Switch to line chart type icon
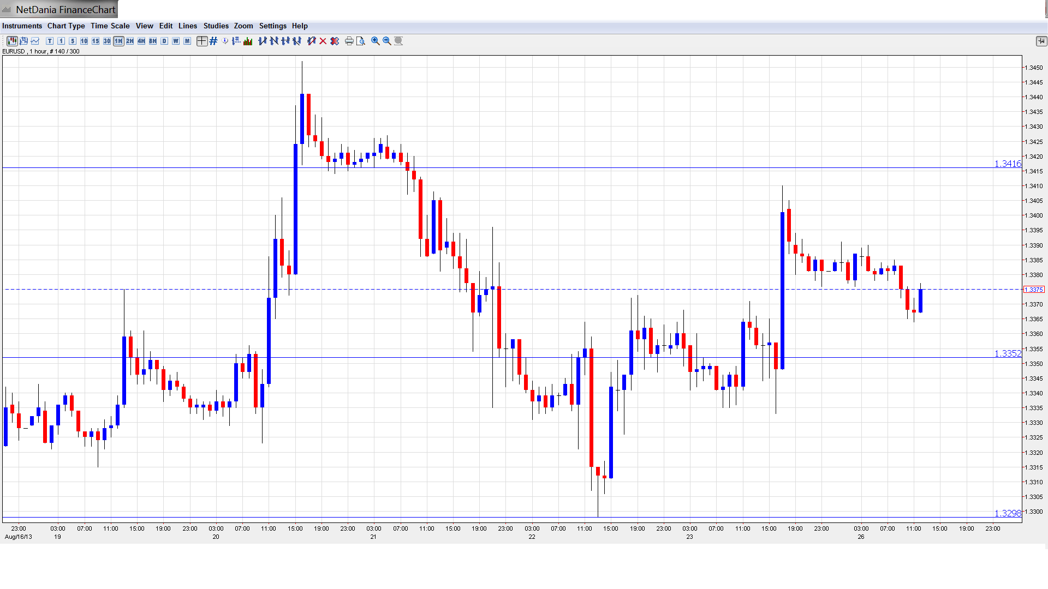Viewport: 1048px width, 589px height. coord(35,41)
